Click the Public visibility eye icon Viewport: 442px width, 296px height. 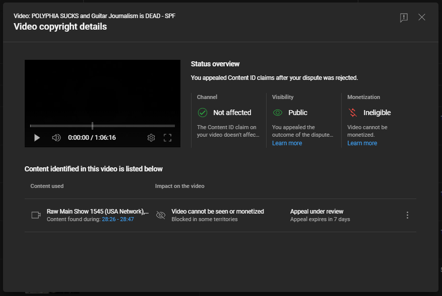[x=278, y=112]
